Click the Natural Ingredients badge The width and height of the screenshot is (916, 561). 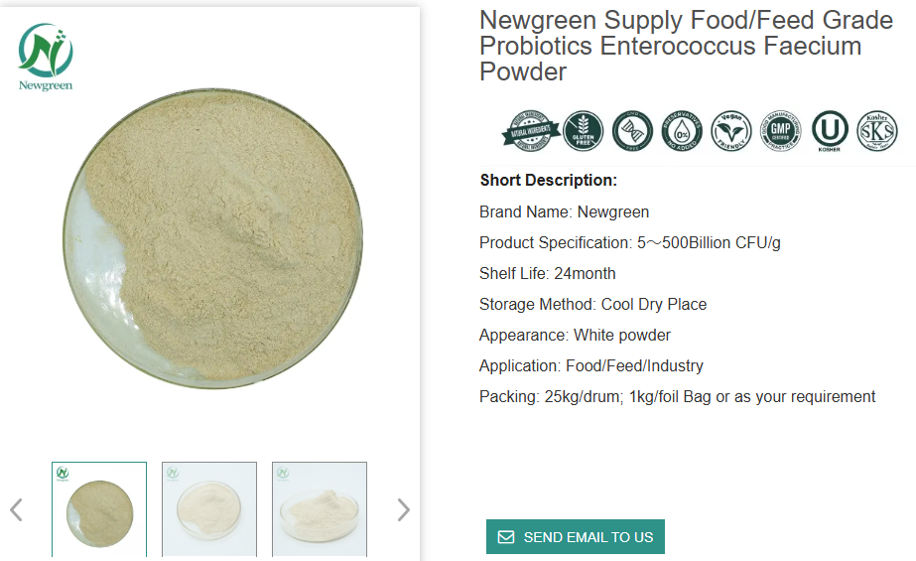[531, 130]
